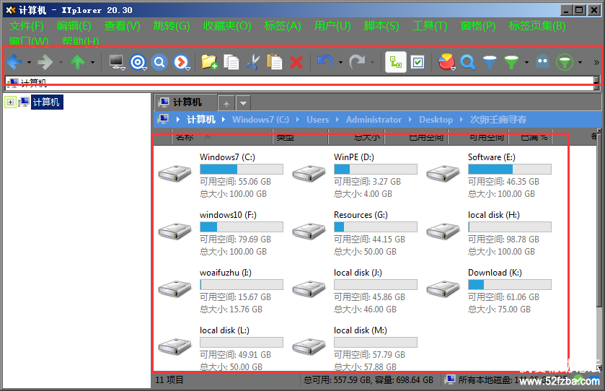Click the Paste clipboard icon
Screen dimensions: 605x391
click(274, 62)
